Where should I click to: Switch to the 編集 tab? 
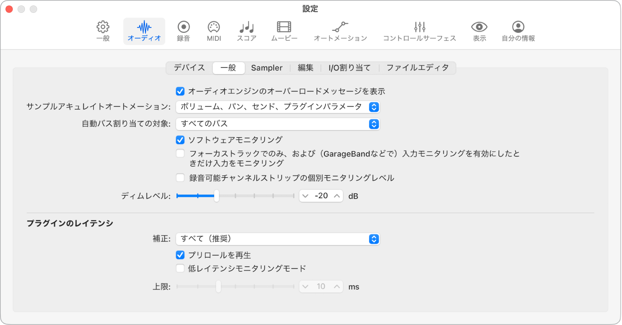(306, 68)
